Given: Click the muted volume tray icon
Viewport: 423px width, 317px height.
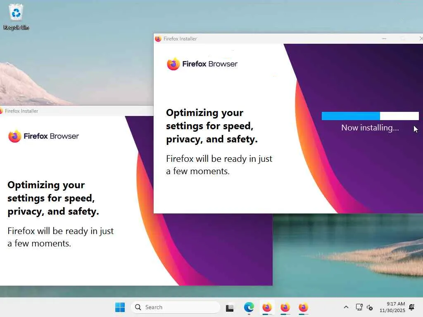Looking at the screenshot, I should click(370, 307).
